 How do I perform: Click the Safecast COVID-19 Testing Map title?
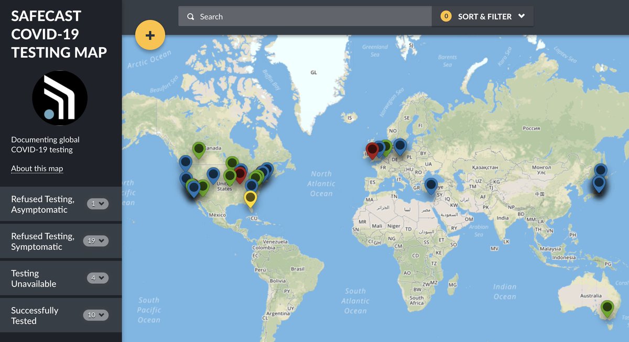point(59,34)
